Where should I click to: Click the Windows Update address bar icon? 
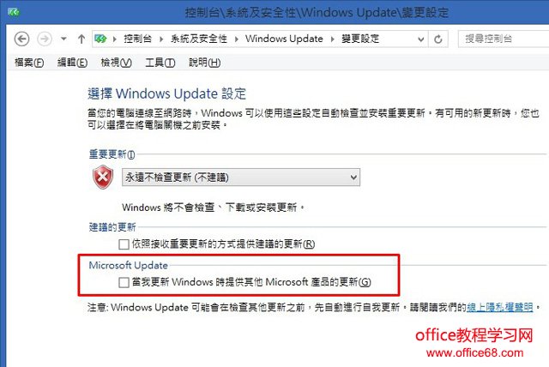click(100, 39)
